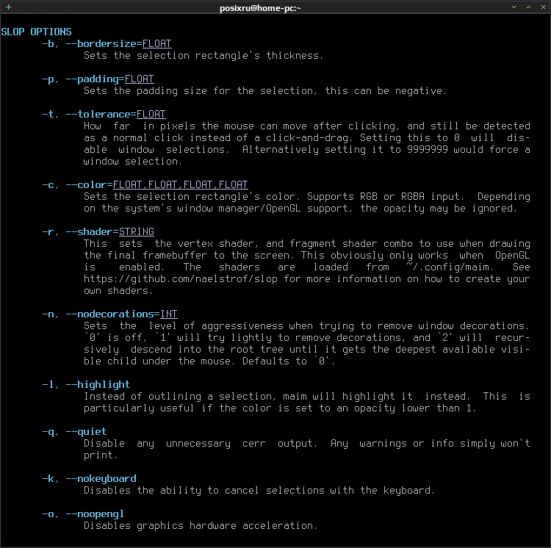Click the line about padding size being negative
Screen dimensions: 551x548
[265, 91]
